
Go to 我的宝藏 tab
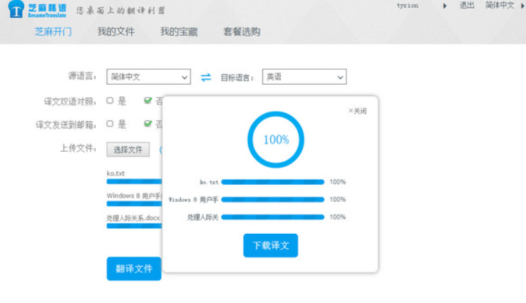[179, 31]
